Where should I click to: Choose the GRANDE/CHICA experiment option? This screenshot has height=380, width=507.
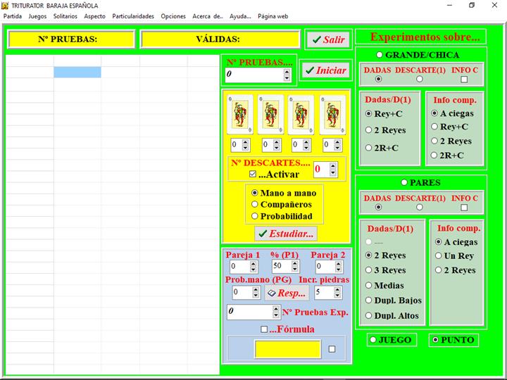(x=380, y=55)
